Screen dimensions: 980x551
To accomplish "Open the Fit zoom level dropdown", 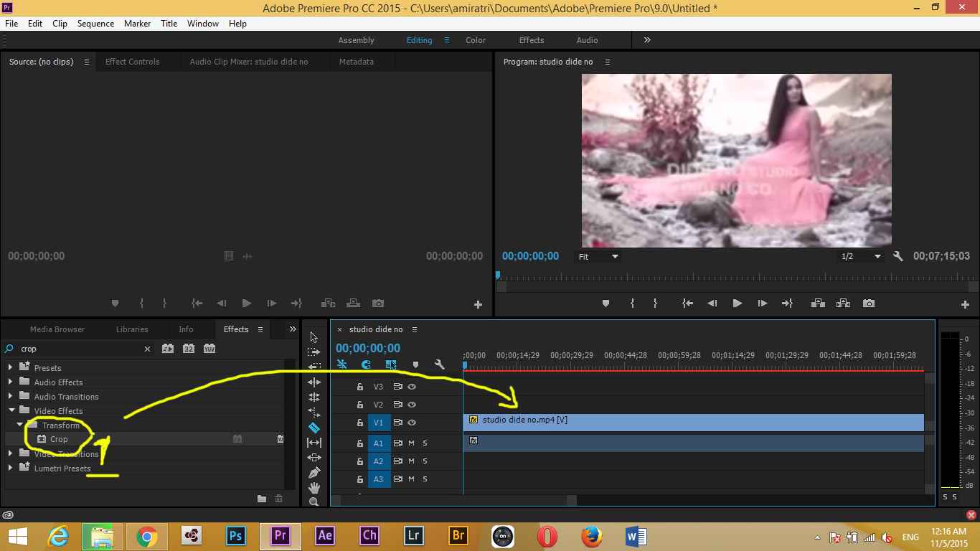I will pyautogui.click(x=599, y=256).
